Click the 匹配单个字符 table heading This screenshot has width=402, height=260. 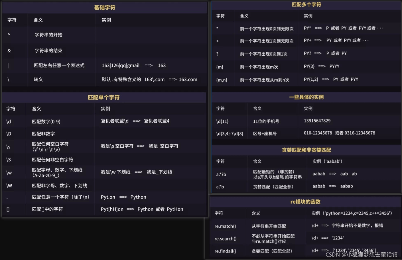tap(103, 97)
